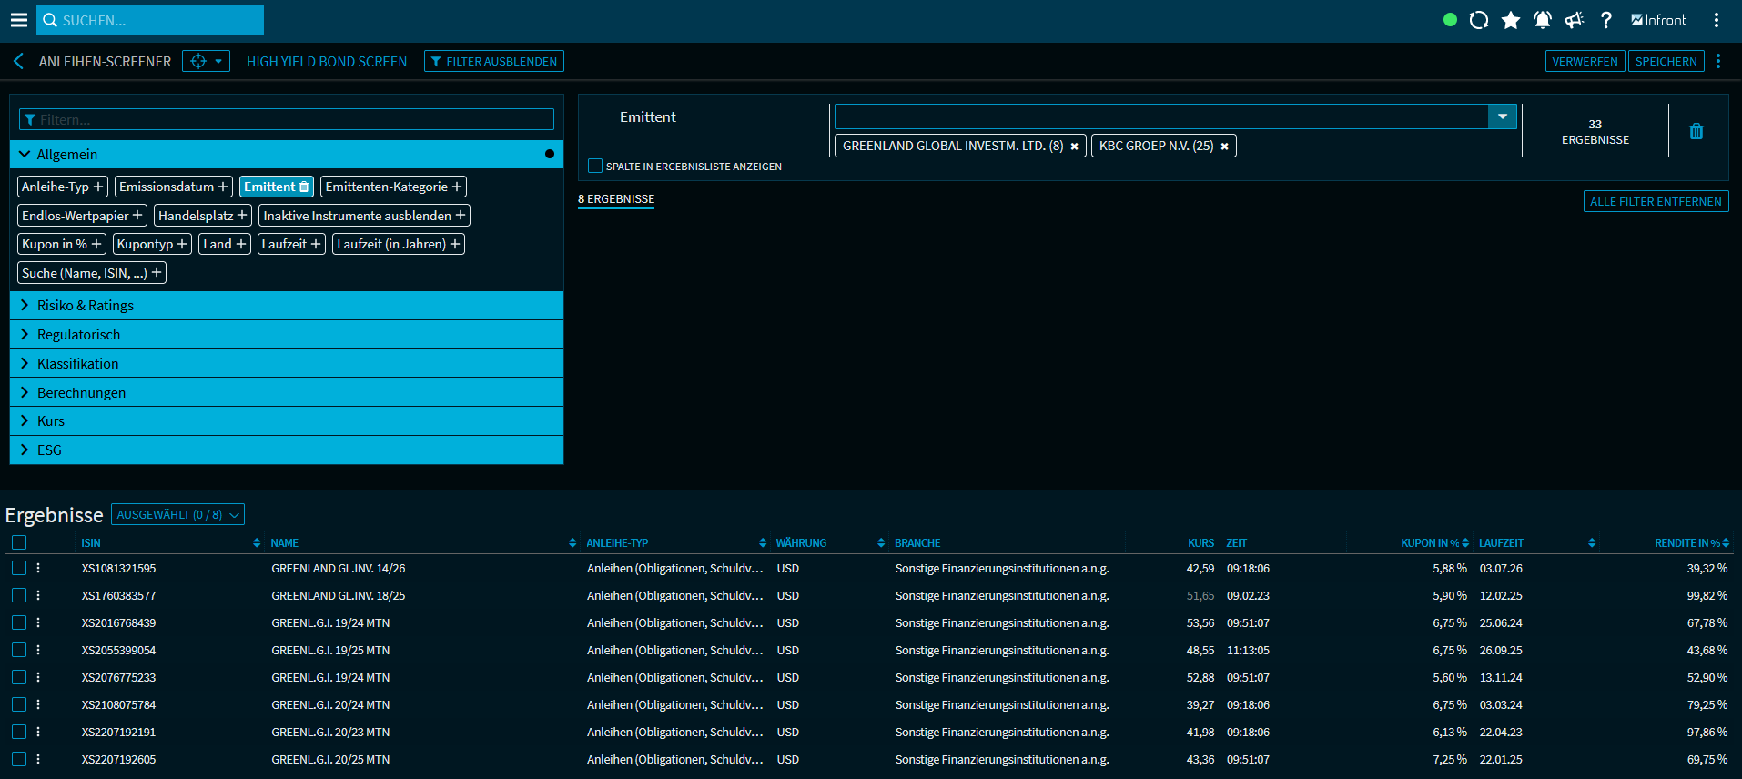Remove the KBC GROEP N.V. filter tag
Image resolution: width=1742 pixels, height=779 pixels.
[1224, 147]
